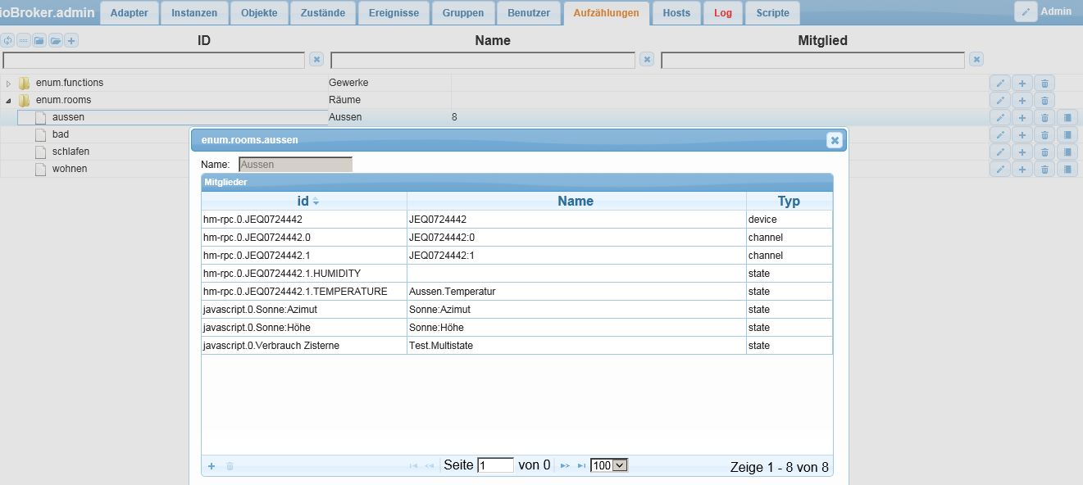
Task: Clear the ID filter field
Action: [316, 59]
